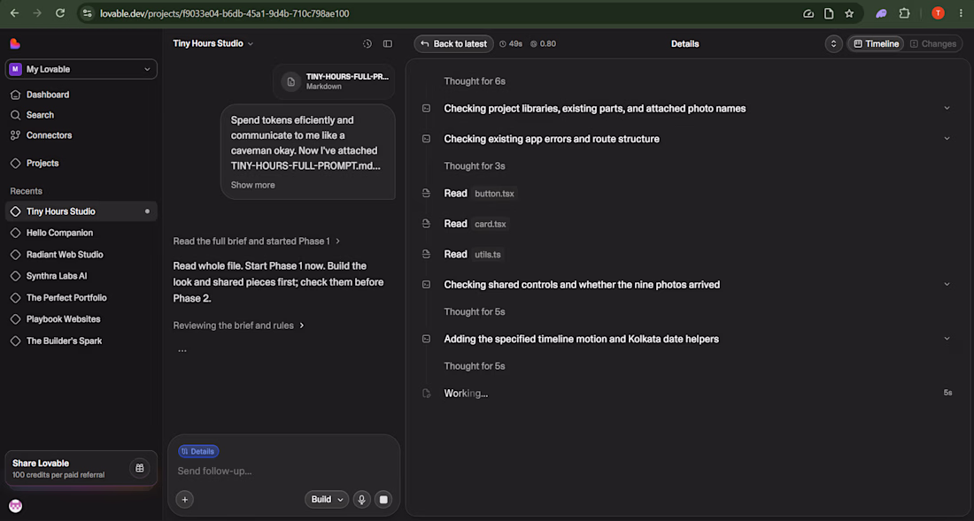The image size is (974, 521).
Task: Open the TINY-HOURS-FULL-PR Markdown attachment
Action: (334, 81)
